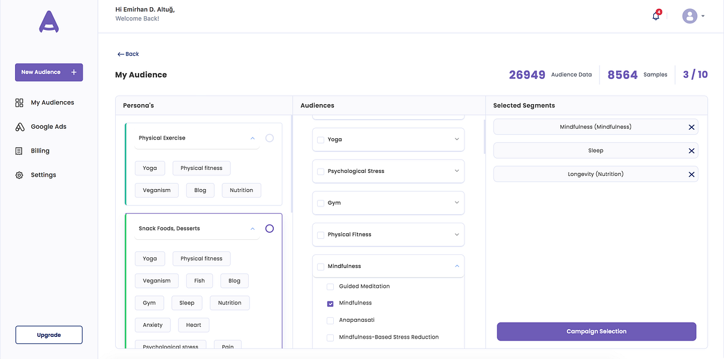Expand the Yoga audience
Viewport: 724px width, 359px height.
[457, 139]
